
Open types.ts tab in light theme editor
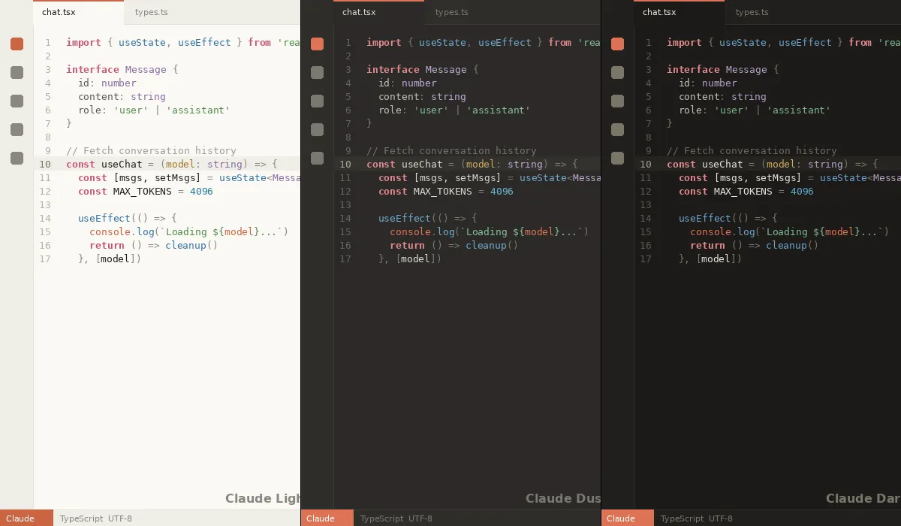click(152, 13)
